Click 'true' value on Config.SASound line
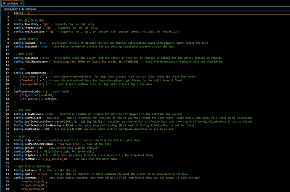Viewport: 290px width, 192px height. [x=43, y=43]
